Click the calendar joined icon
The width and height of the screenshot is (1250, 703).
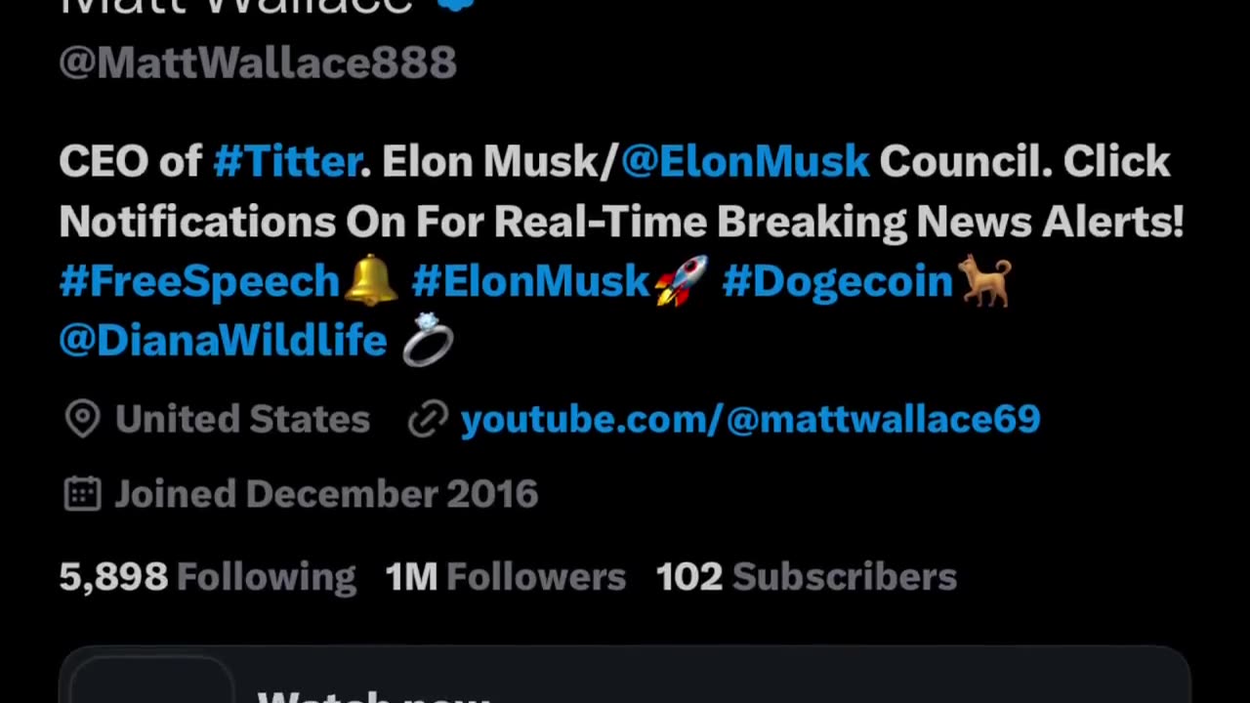[x=82, y=493]
